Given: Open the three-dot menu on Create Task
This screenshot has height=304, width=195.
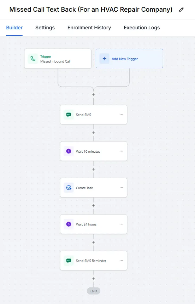Looking at the screenshot, I should [121, 187].
